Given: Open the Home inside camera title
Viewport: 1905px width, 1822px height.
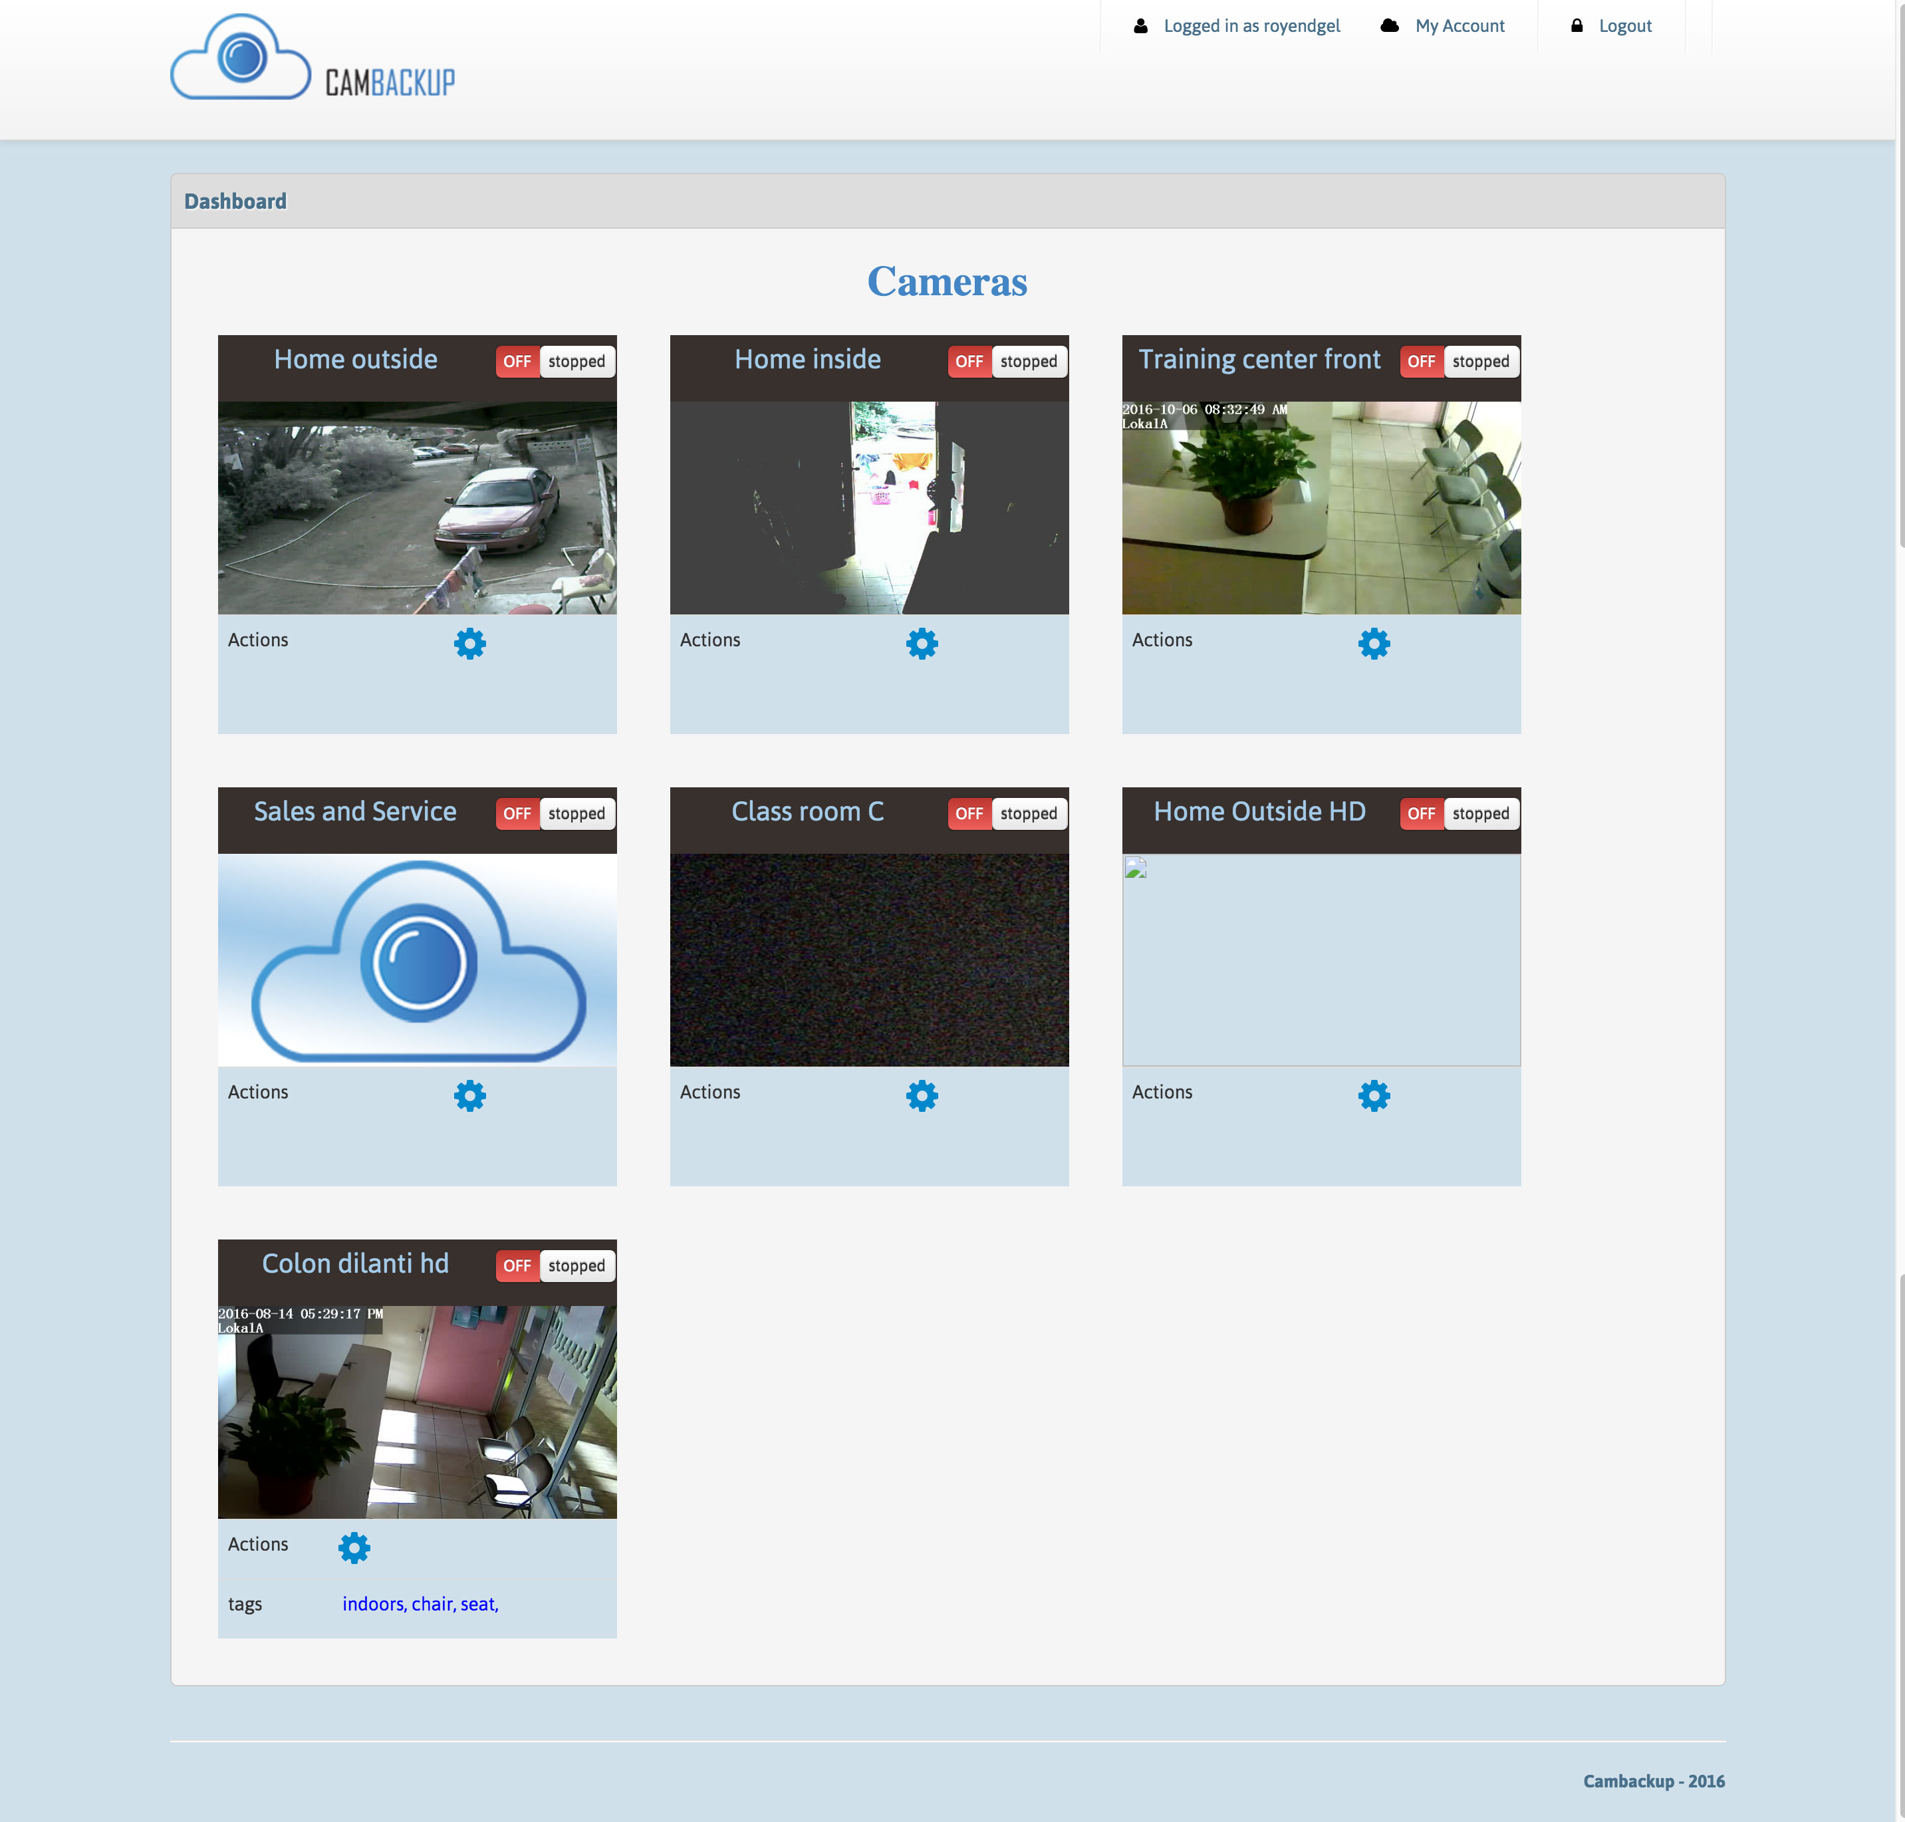Looking at the screenshot, I should click(x=808, y=359).
